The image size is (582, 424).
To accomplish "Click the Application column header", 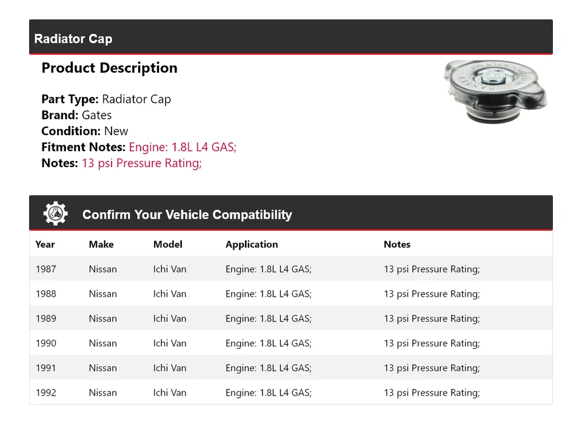I will coord(252,244).
